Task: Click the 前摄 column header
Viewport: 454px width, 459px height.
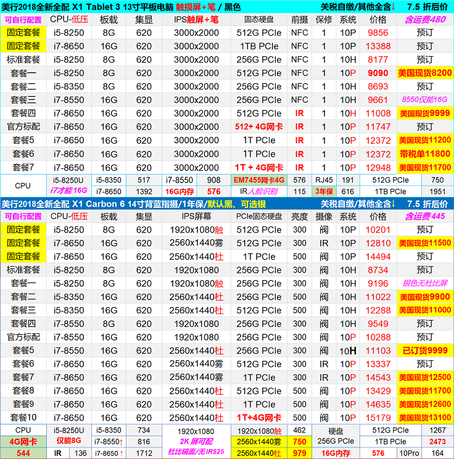Action: [299, 20]
